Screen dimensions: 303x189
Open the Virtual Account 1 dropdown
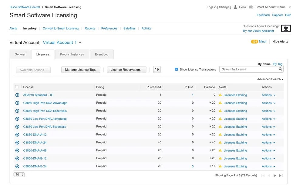point(80,42)
